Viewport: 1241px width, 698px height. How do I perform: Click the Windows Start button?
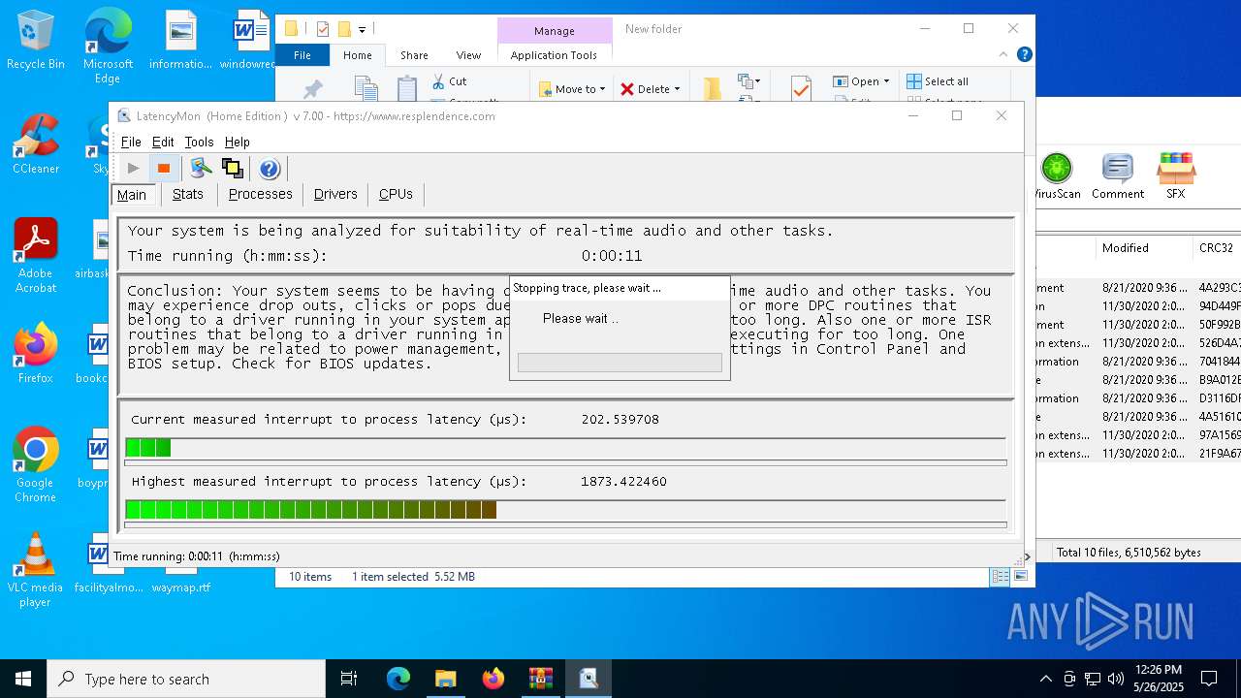[x=23, y=679]
